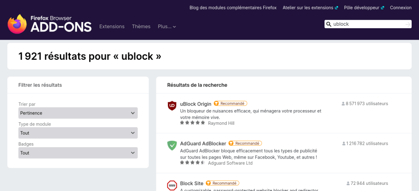The width and height of the screenshot is (419, 191).
Task: Open "Atelier sur les extensions" link
Action: click(x=308, y=7)
